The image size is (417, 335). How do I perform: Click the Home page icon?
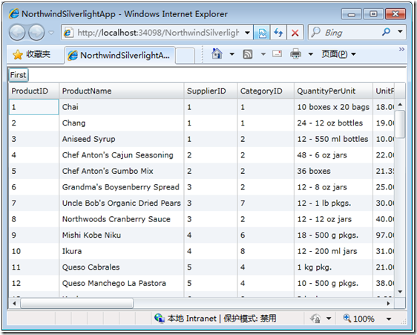(217, 53)
